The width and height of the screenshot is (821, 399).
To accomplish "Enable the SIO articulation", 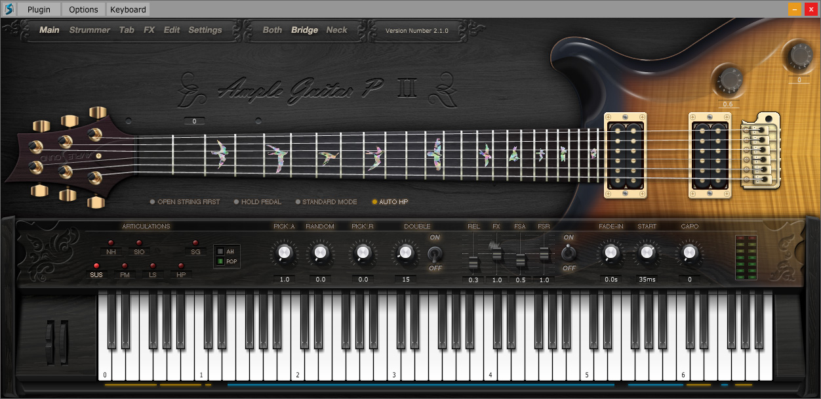I will pyautogui.click(x=139, y=247).
